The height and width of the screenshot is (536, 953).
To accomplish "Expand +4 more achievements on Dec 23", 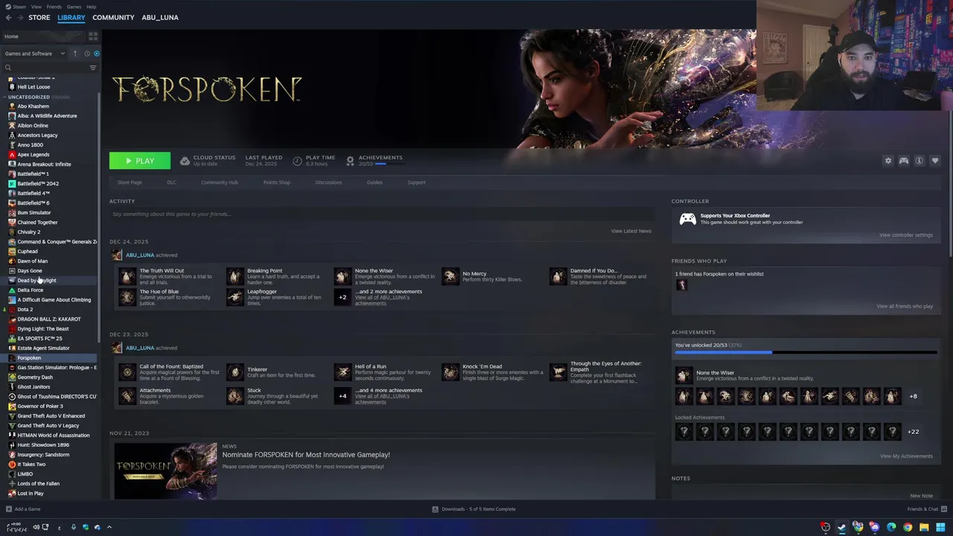I will (x=342, y=395).
